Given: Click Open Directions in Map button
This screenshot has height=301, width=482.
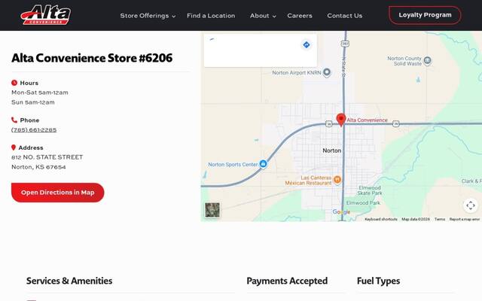Looking at the screenshot, I should coord(58,193).
